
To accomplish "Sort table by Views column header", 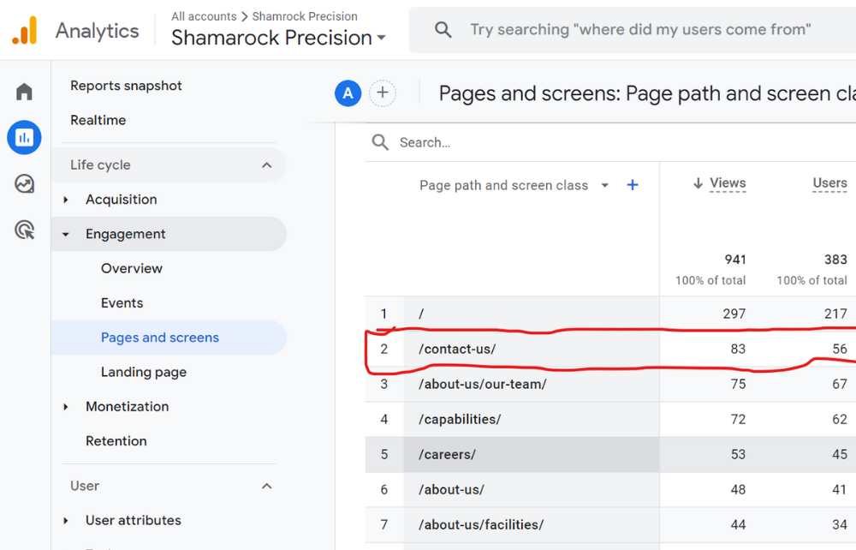I will point(727,183).
